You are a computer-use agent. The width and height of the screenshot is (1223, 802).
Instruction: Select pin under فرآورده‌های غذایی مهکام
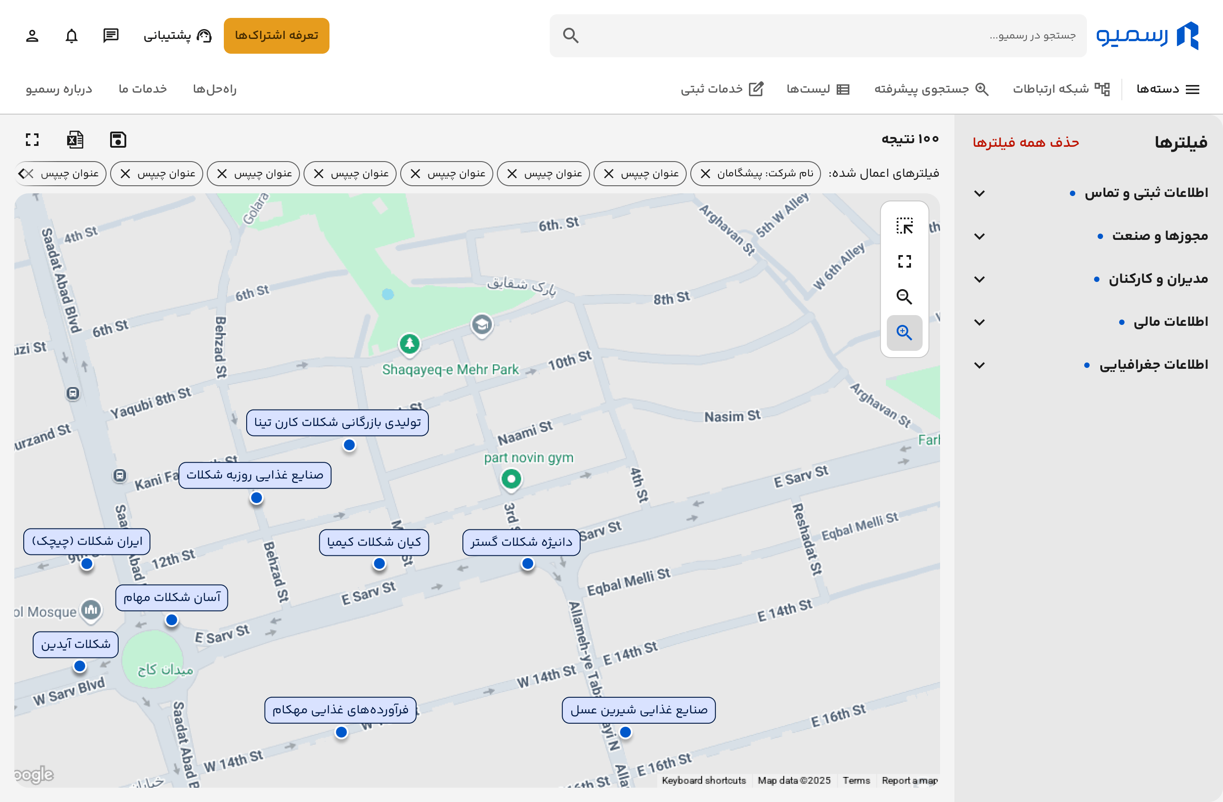(x=341, y=732)
